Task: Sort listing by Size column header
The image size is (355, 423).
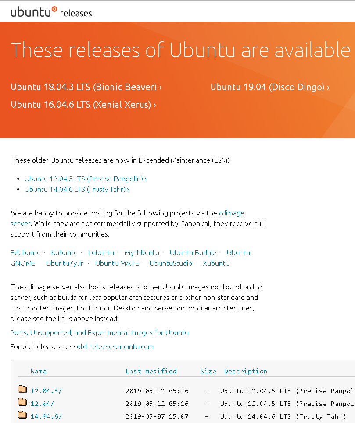Action: (x=208, y=371)
